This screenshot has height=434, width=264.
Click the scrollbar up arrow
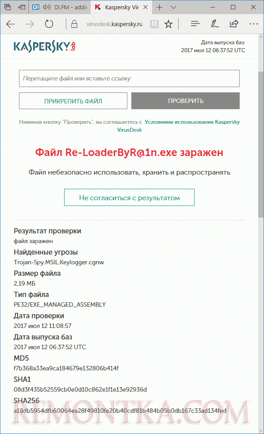click(261, 37)
